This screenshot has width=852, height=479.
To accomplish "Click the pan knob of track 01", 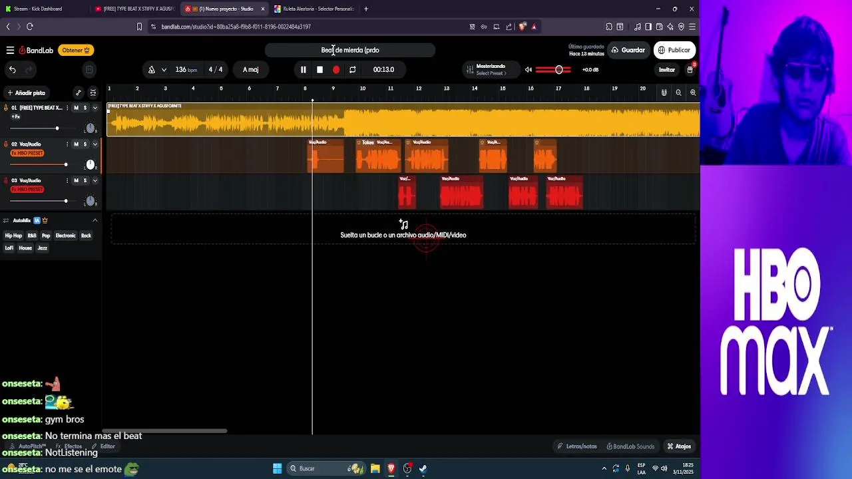I will point(91,128).
